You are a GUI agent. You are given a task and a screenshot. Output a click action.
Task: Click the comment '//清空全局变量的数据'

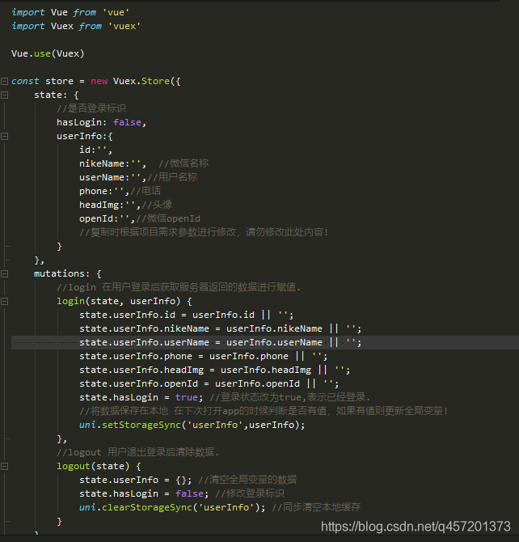pos(247,480)
